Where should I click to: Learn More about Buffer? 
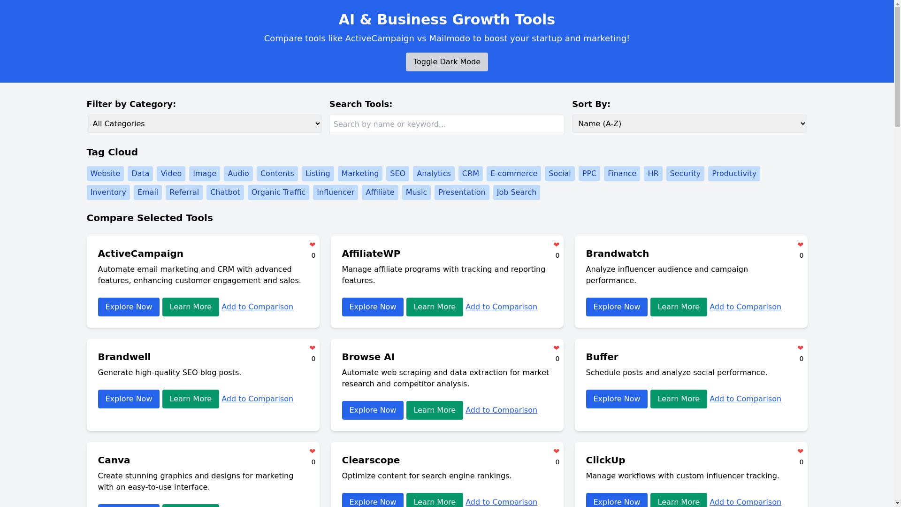click(x=679, y=399)
